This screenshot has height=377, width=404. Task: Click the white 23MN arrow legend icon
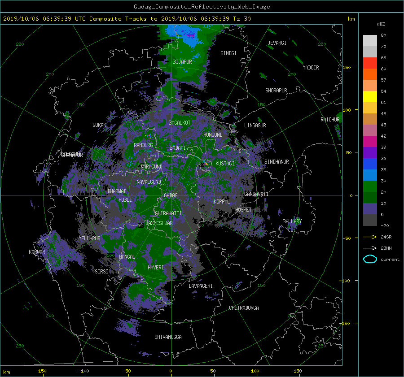click(370, 248)
